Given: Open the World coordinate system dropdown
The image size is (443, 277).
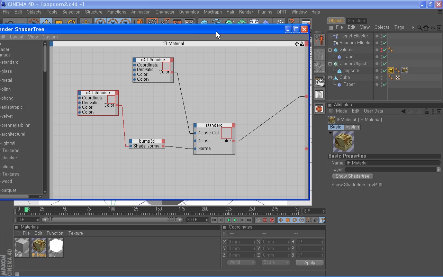Looking at the screenshot, I should tap(241, 262).
